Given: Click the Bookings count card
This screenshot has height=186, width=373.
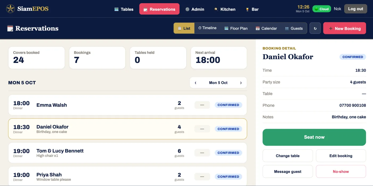Looking at the screenshot, I should [x=97, y=58].
